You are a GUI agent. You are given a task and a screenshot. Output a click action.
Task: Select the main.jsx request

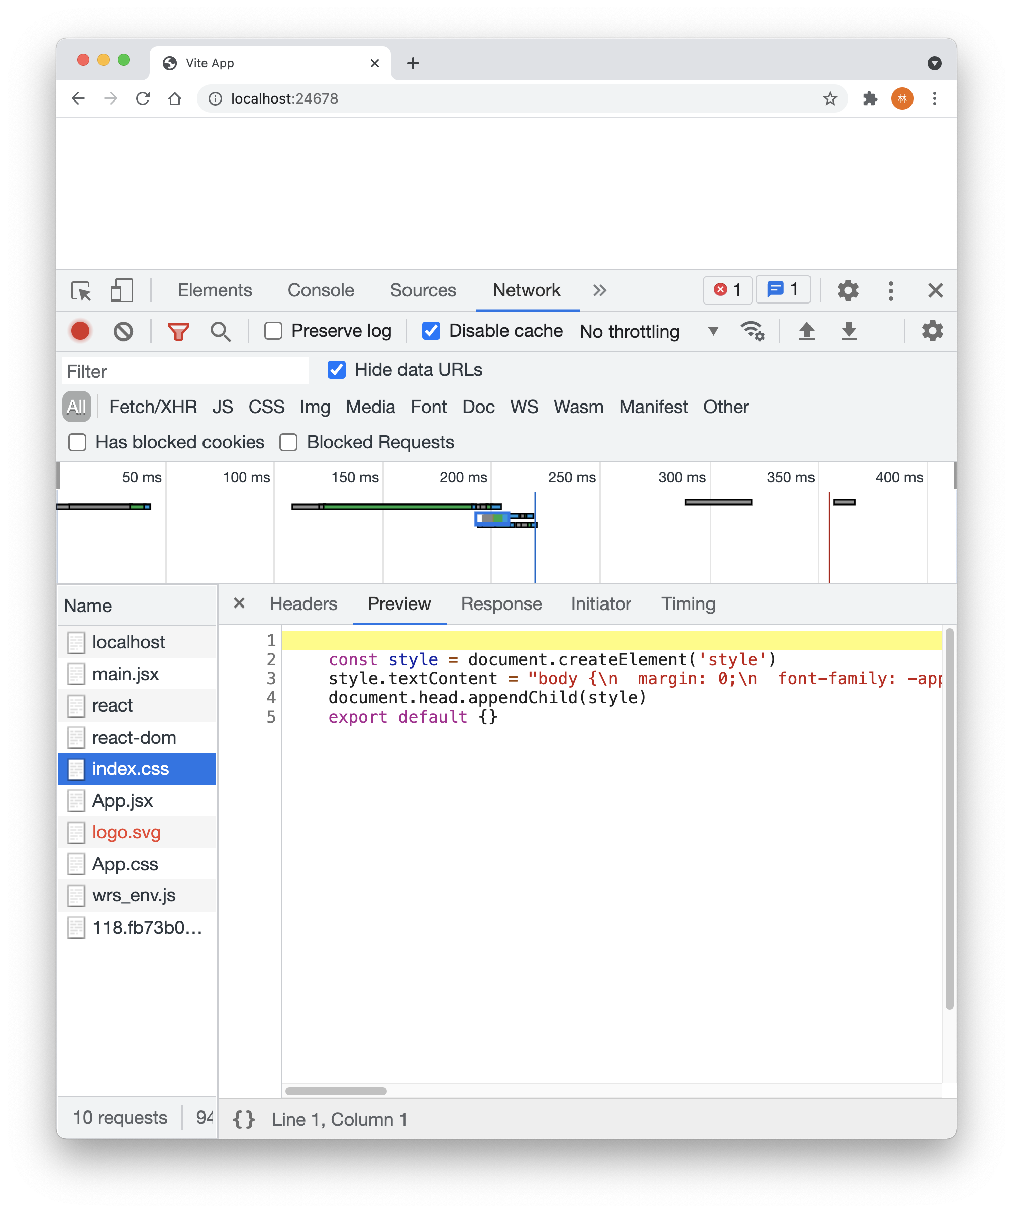[x=138, y=673]
